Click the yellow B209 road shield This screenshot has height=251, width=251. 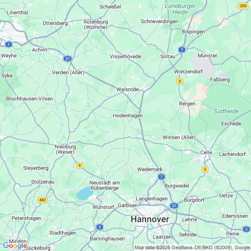click(x=243, y=6)
